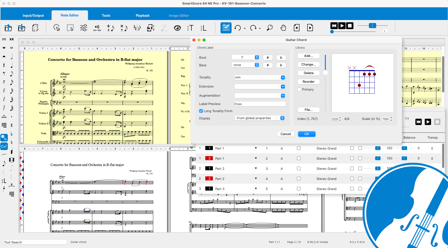Viewport: 448px width, 248px height.
Task: Switch to Input/Output tab
Action: coord(33,15)
